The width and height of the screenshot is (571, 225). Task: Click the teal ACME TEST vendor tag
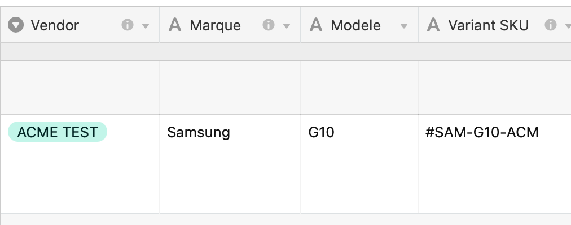[x=58, y=132]
